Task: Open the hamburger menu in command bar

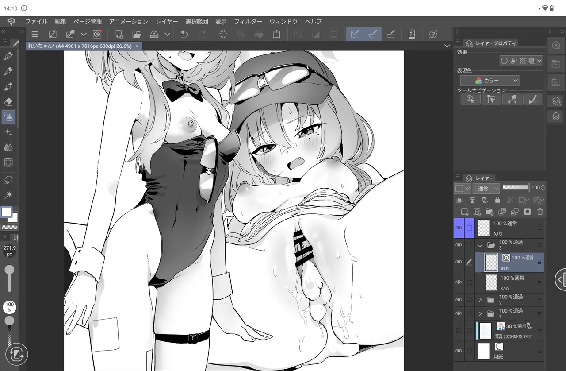Action: pyautogui.click(x=34, y=34)
